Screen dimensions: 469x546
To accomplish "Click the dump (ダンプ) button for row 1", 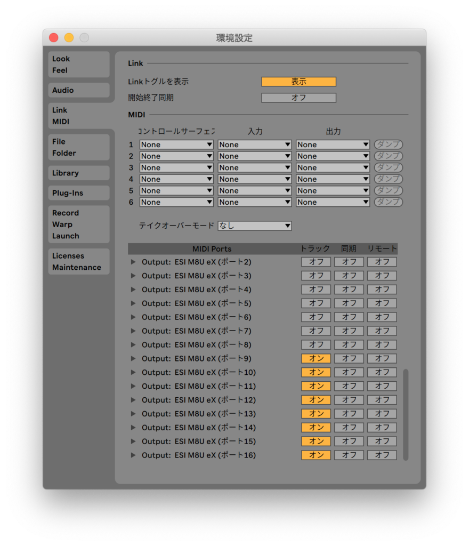I will 388,144.
